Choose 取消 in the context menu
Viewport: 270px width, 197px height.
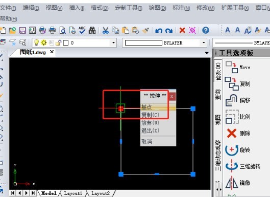158,142
